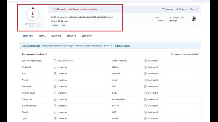Open the Relations tab
Image resolution: width=218 pixels, height=122 pixels.
(x=56, y=36)
